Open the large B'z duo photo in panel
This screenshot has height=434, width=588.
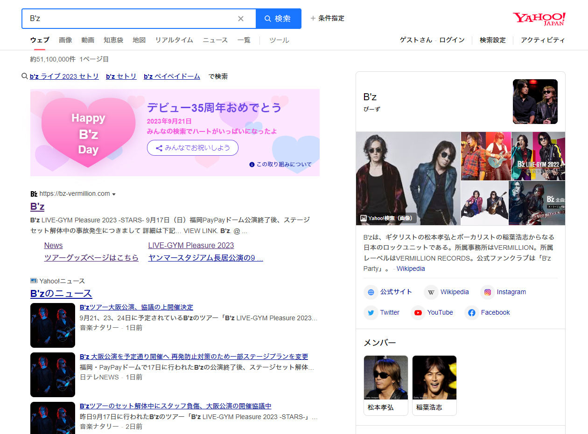click(x=408, y=179)
